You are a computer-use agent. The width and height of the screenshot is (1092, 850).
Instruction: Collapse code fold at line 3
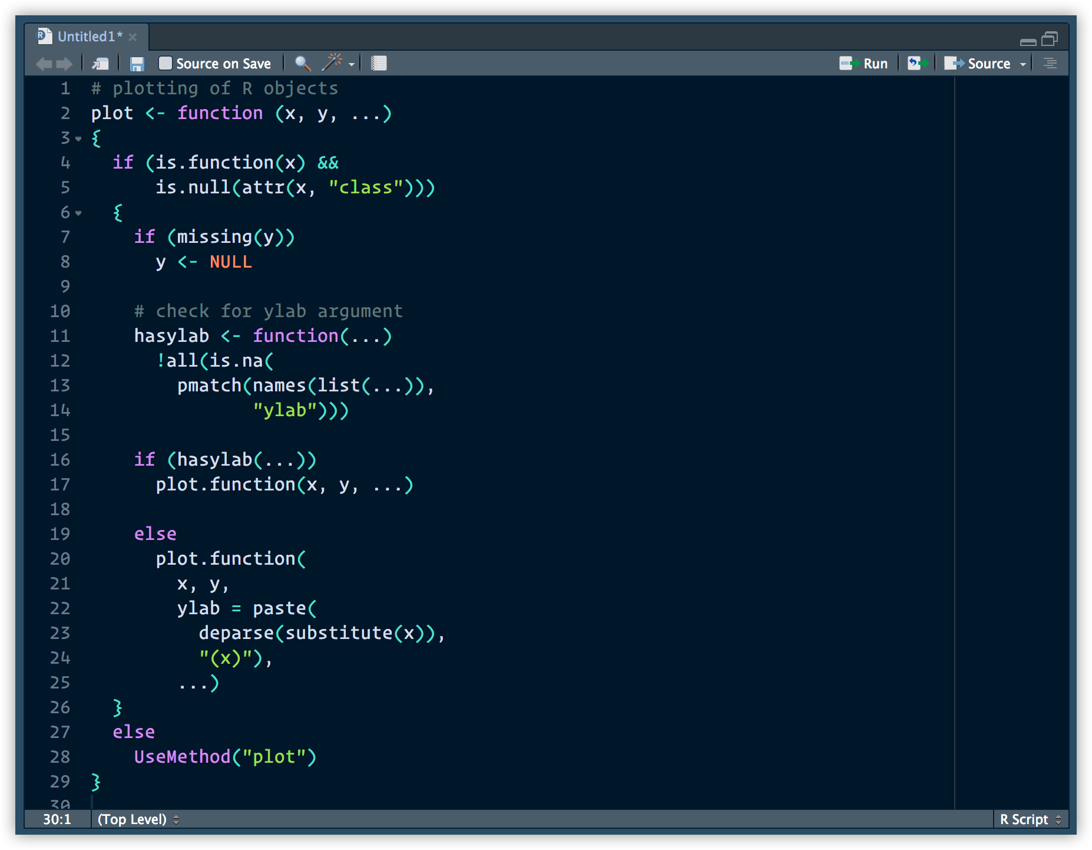click(x=78, y=139)
